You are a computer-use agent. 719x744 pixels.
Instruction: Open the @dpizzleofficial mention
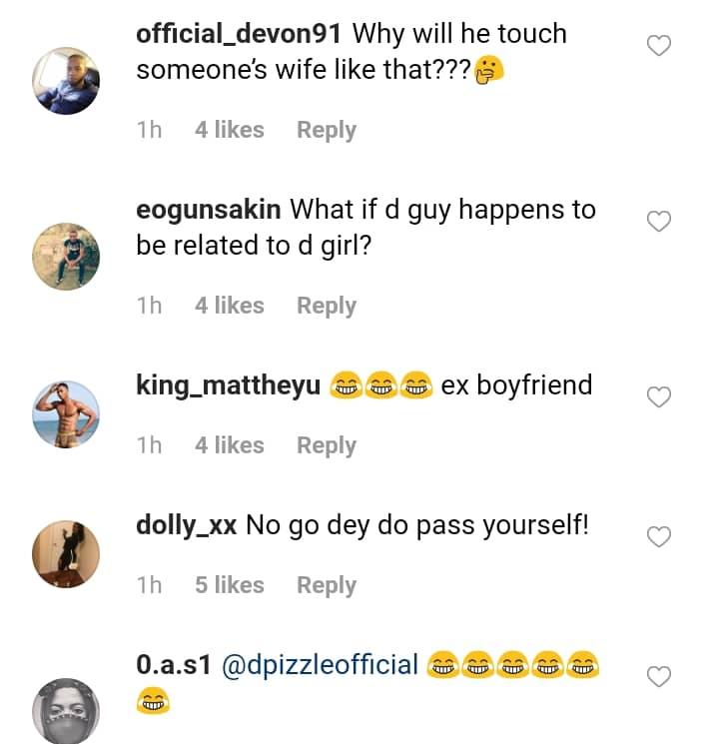pyautogui.click(x=320, y=665)
